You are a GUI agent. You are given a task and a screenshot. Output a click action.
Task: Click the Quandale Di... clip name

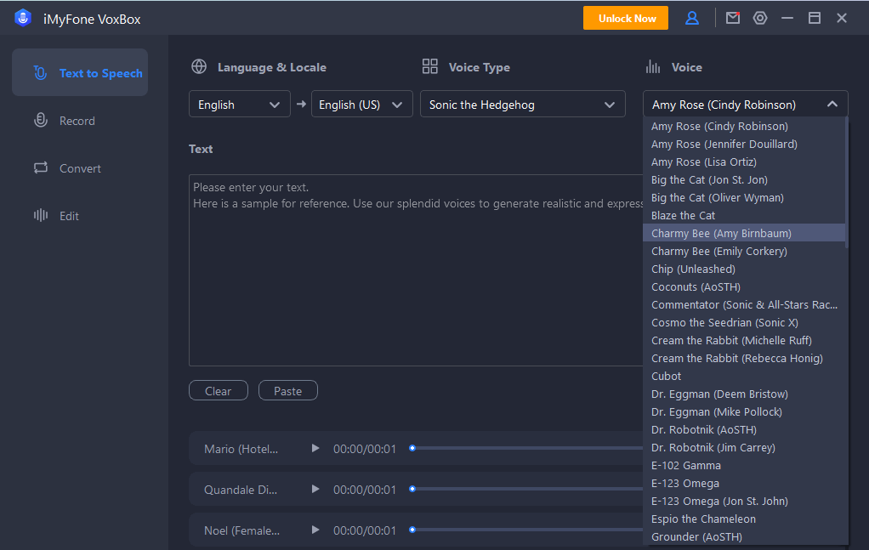(x=241, y=490)
